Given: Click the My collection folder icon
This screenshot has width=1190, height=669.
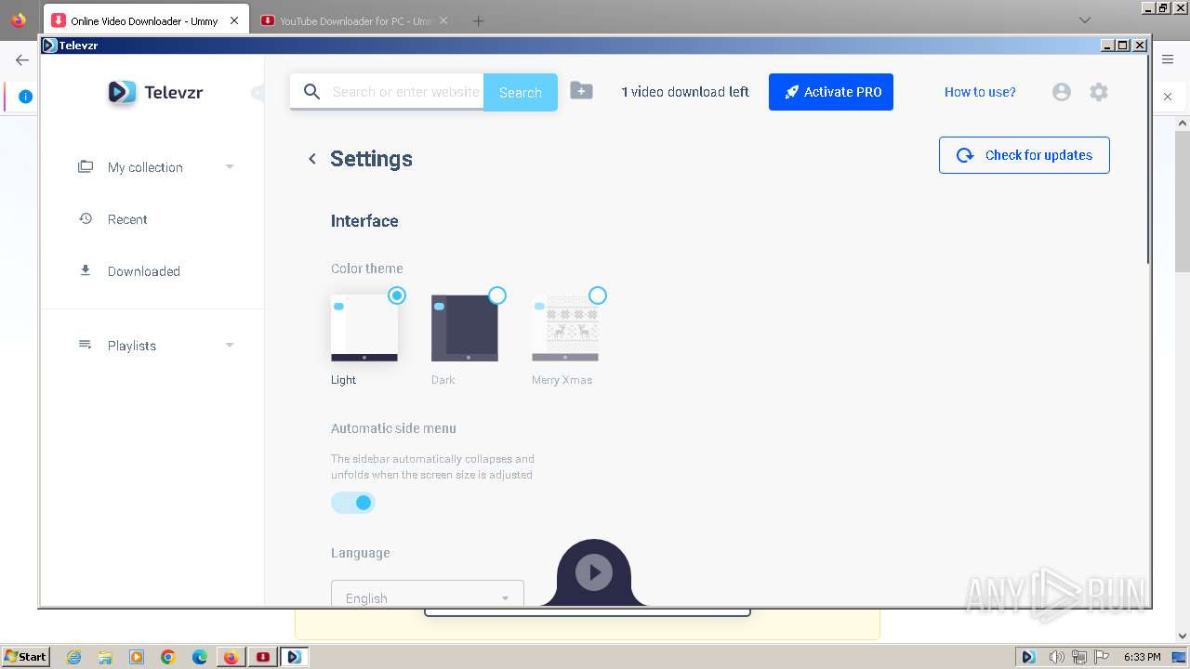Looking at the screenshot, I should [86, 166].
